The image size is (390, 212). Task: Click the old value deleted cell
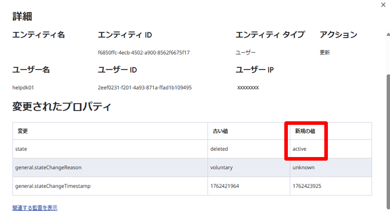pyautogui.click(x=219, y=149)
